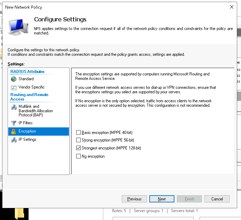Screen dimensions: 241x220
Task: Tick the No encryption checkbox
Action: (78, 156)
